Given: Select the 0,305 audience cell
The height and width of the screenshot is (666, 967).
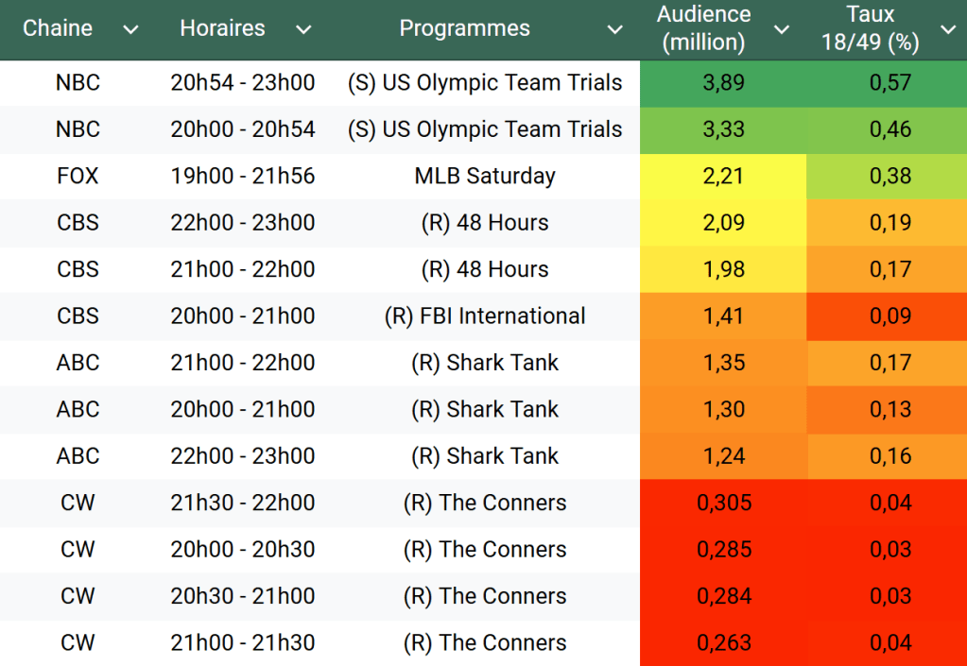Looking at the screenshot, I should [x=723, y=503].
